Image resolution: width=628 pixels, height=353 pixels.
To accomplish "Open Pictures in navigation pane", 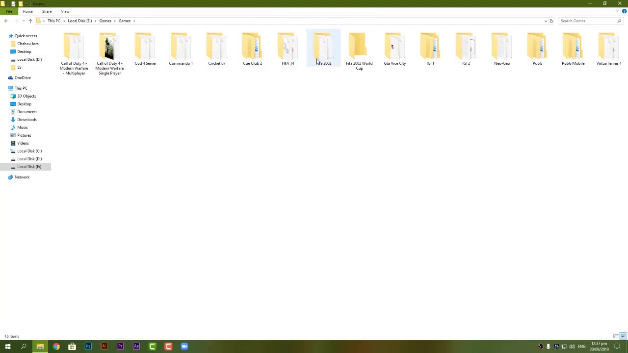I will tap(24, 135).
